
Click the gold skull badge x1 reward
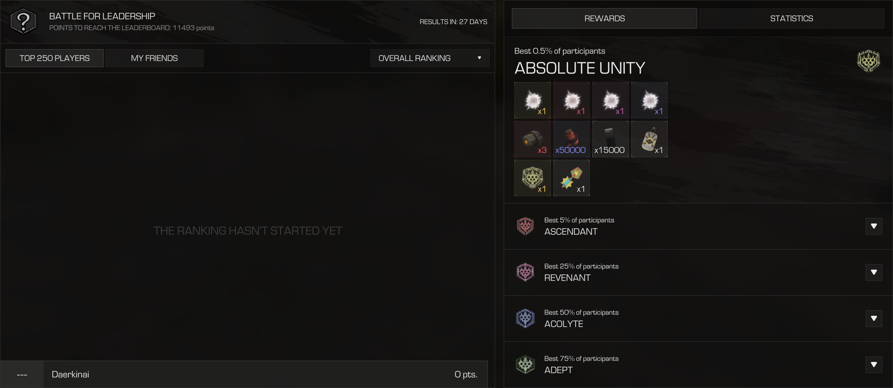pyautogui.click(x=532, y=178)
